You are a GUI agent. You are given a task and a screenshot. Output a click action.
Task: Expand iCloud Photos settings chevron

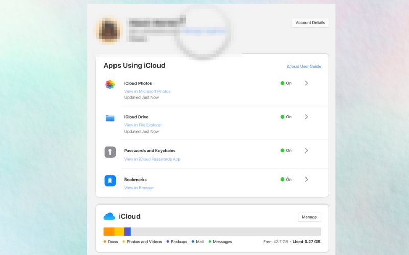point(306,83)
